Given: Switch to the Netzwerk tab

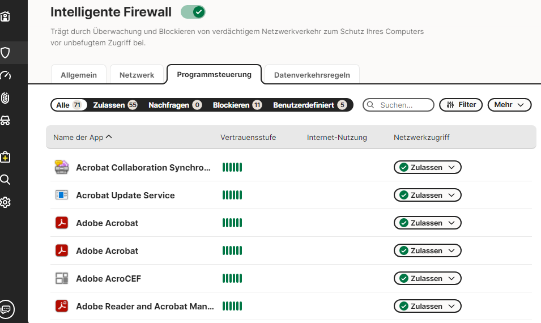Looking at the screenshot, I should coord(137,75).
